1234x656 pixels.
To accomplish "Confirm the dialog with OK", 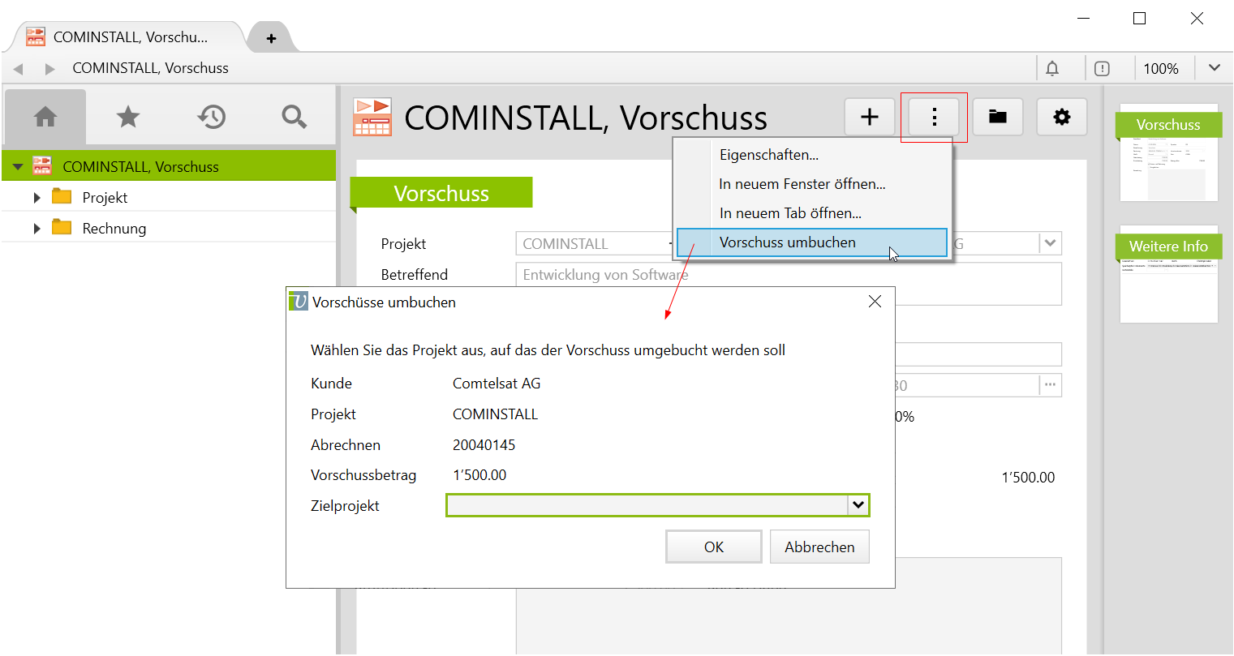I will 713,547.
